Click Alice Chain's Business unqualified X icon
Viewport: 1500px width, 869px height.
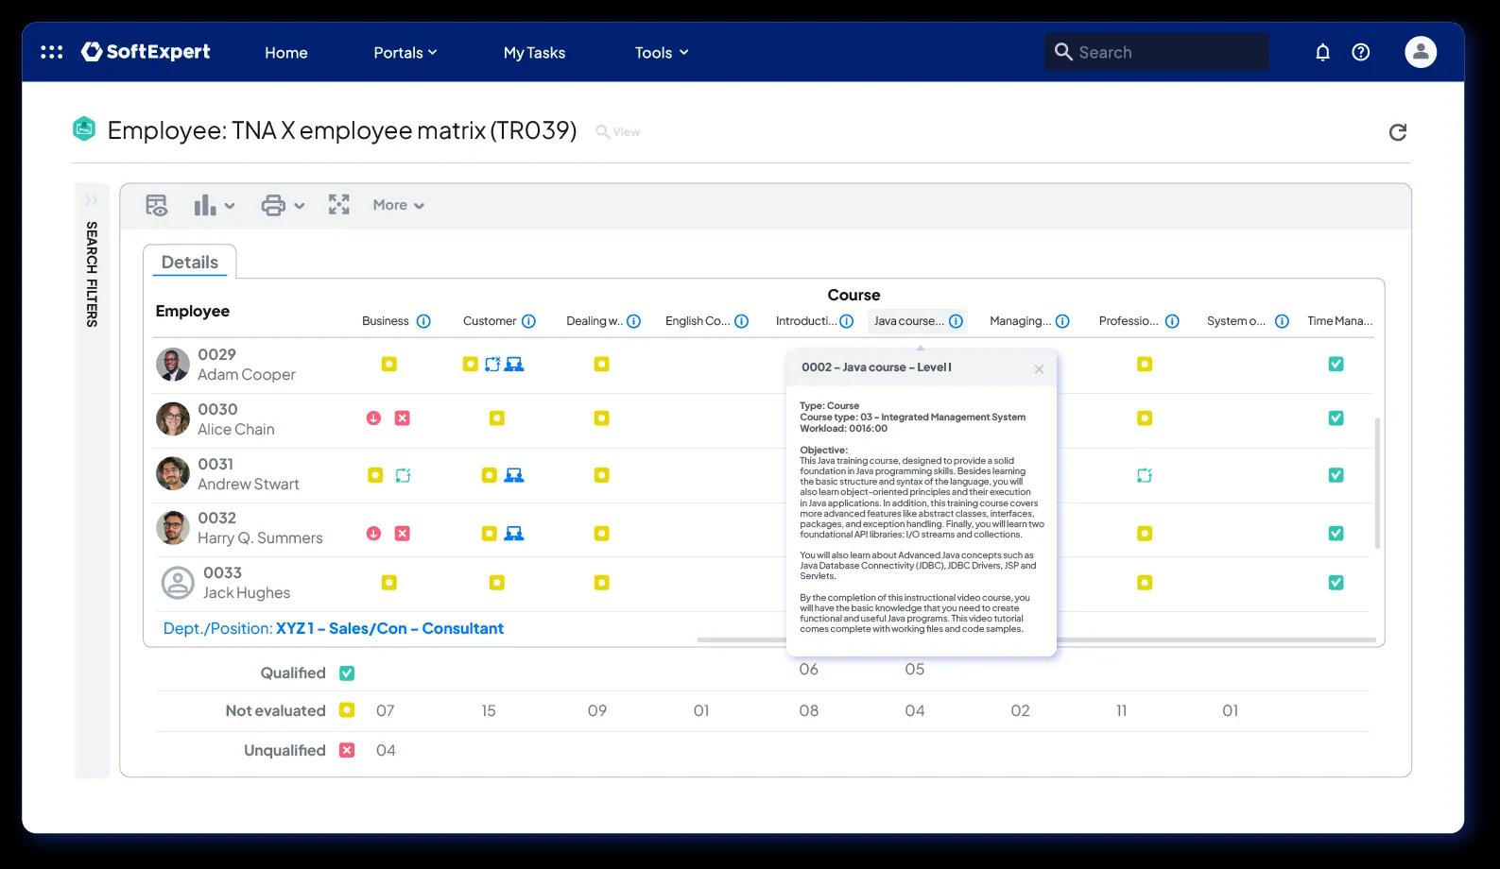402,417
